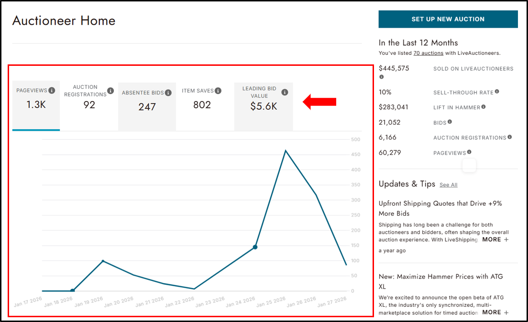
Task: Click the 60,279 pageviews value
Action: [x=390, y=153]
